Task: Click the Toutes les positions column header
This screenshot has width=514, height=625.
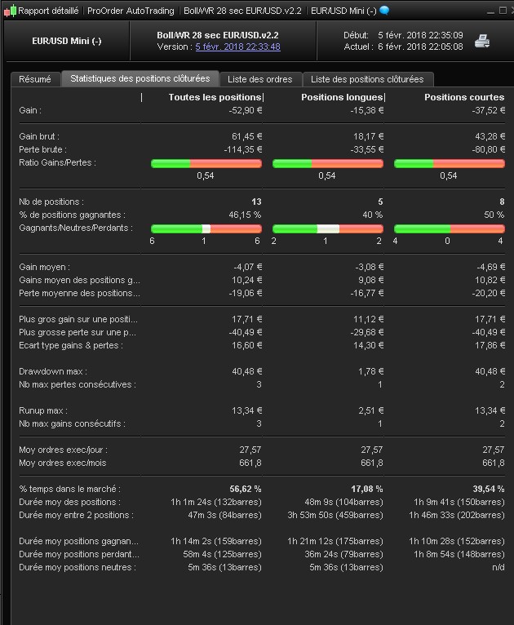Action: pyautogui.click(x=215, y=97)
